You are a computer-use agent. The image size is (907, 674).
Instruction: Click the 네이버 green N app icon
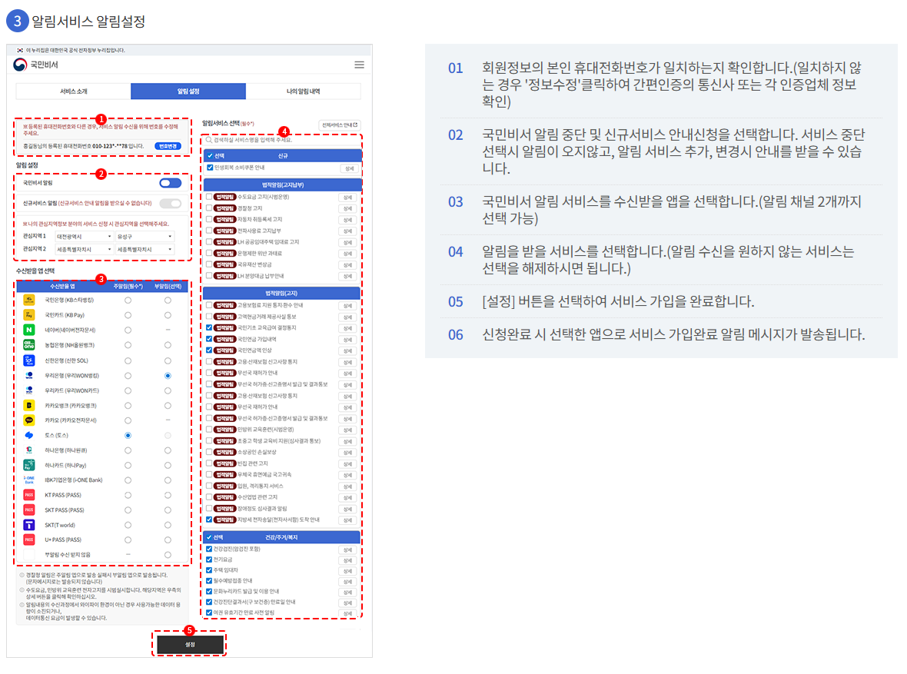[29, 330]
